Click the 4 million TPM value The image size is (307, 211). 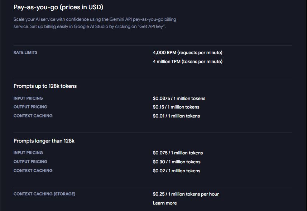point(187,62)
